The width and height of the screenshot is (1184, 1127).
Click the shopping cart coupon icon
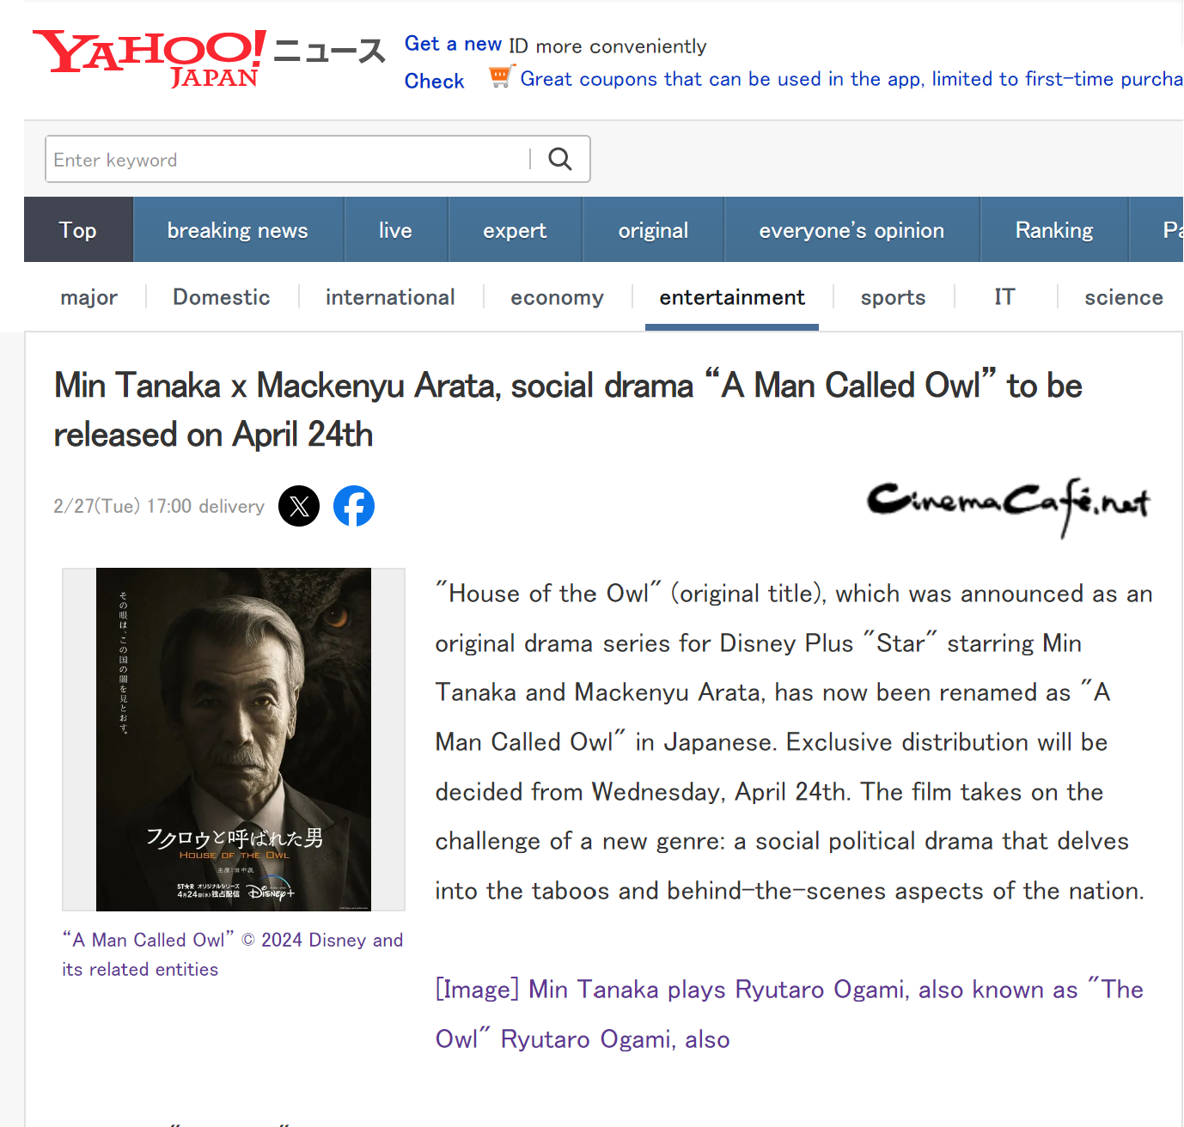tap(500, 77)
